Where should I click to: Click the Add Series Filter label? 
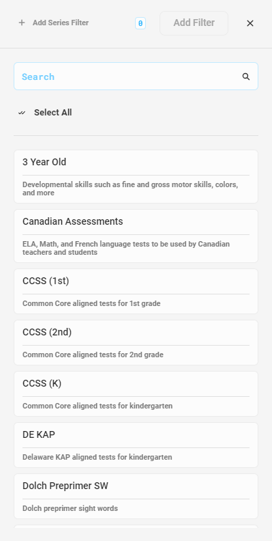pyautogui.click(x=61, y=23)
